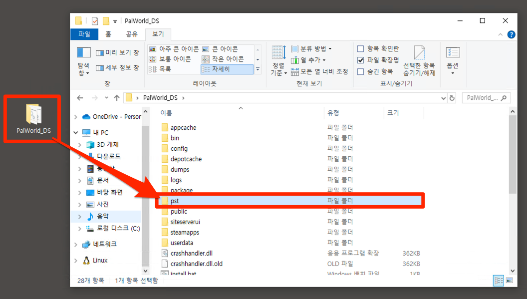The image size is (527, 299).
Task: Refresh the folder view
Action: point(452,98)
